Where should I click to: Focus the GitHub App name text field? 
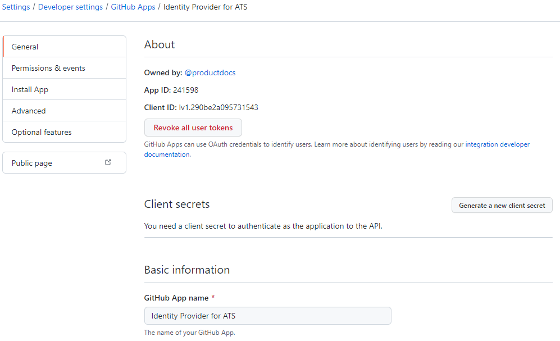(x=267, y=316)
